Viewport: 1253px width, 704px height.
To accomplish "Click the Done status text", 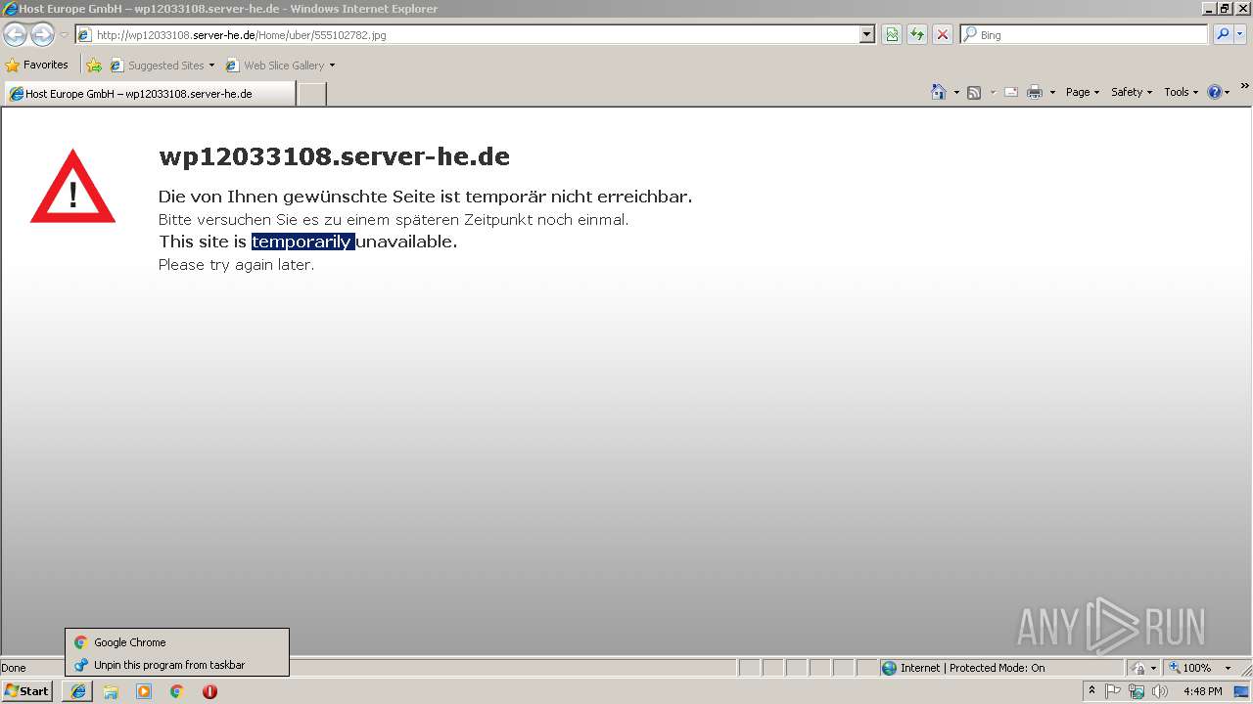I will click(x=14, y=668).
